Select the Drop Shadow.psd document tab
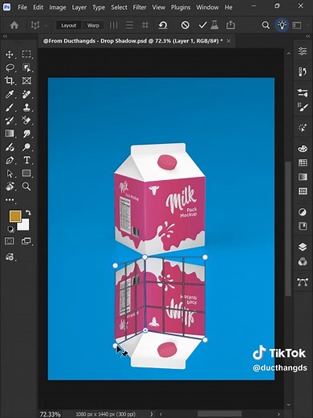 click(133, 41)
